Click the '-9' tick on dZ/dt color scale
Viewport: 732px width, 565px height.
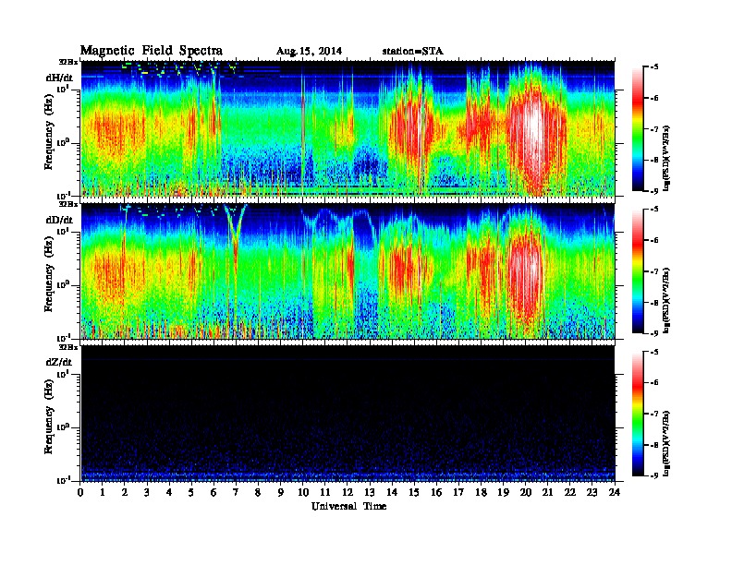(x=654, y=475)
